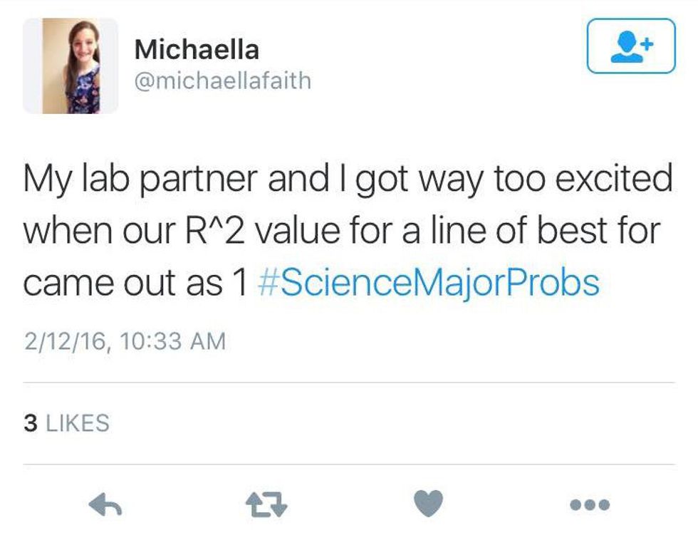This screenshot has width=698, height=540.
Task: Click the time 10:33 AM
Action: click(x=173, y=341)
